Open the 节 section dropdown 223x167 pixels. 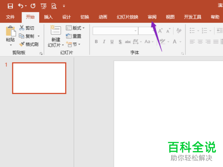73,44
